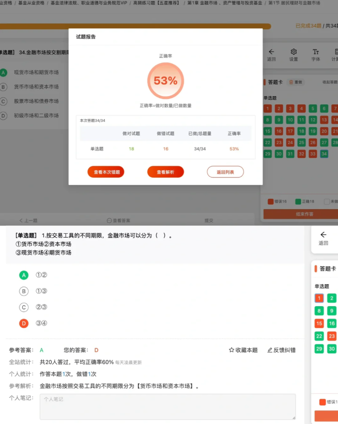The image size is (338, 424).
Task: Click the 53% accuracy circle
Action: tap(166, 81)
